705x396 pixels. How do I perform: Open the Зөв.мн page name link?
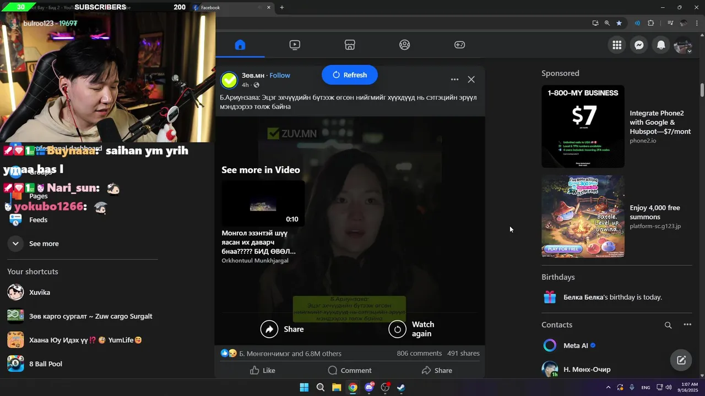(x=253, y=75)
